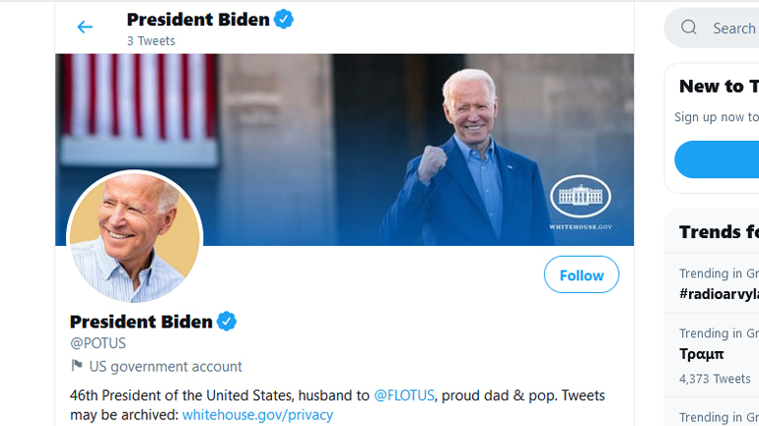This screenshot has height=426, width=759.
Task: Click the @POTUS handle text
Action: 98,343
